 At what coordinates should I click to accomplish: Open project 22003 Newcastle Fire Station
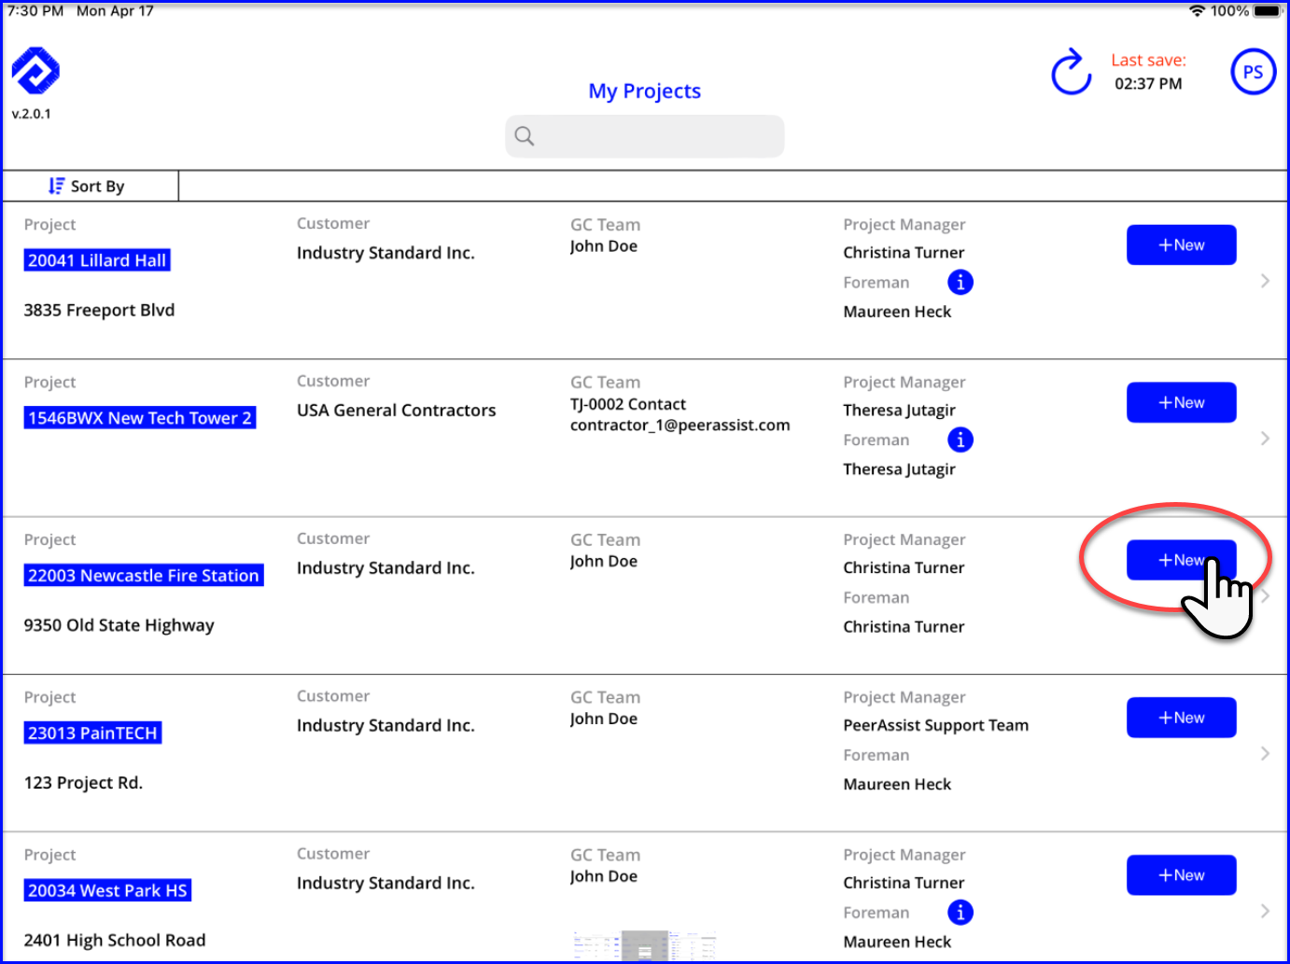pyautogui.click(x=144, y=576)
